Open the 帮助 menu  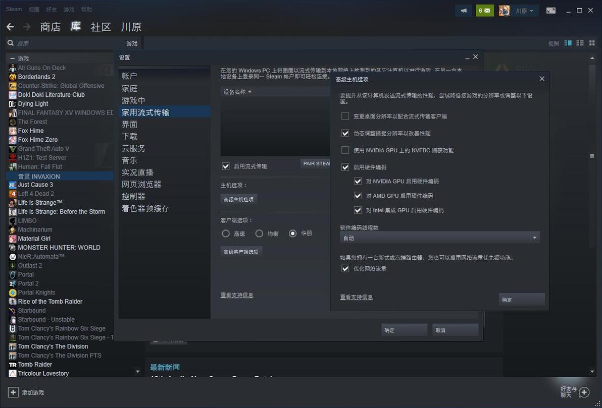(86, 9)
